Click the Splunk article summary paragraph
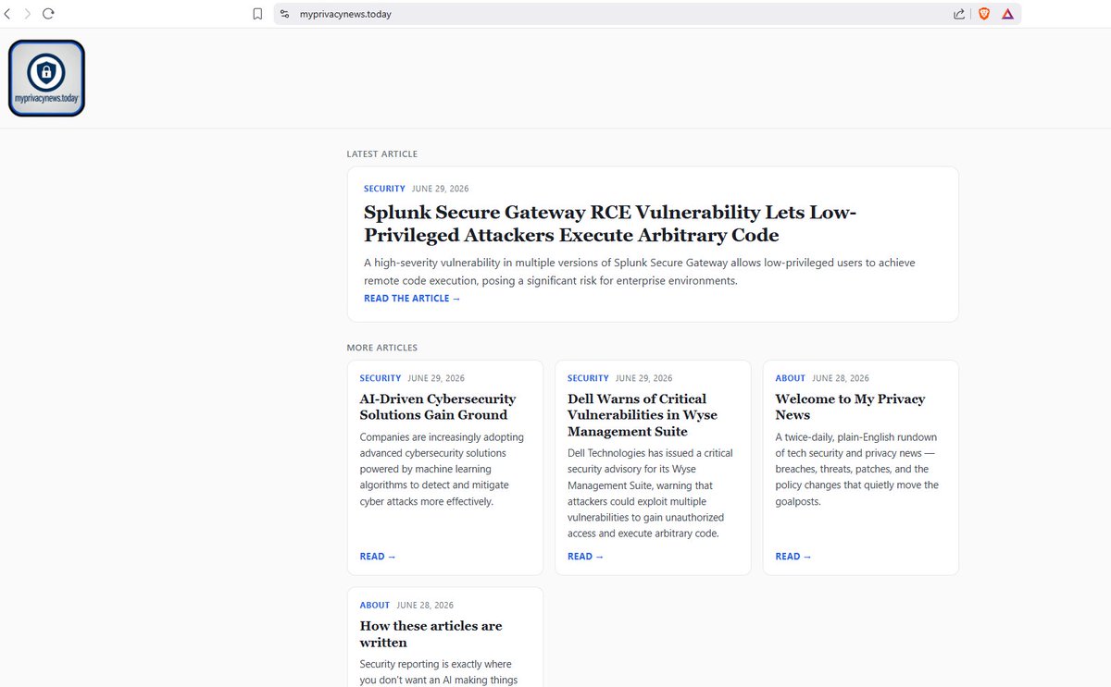The height and width of the screenshot is (687, 1111). pyautogui.click(x=640, y=271)
